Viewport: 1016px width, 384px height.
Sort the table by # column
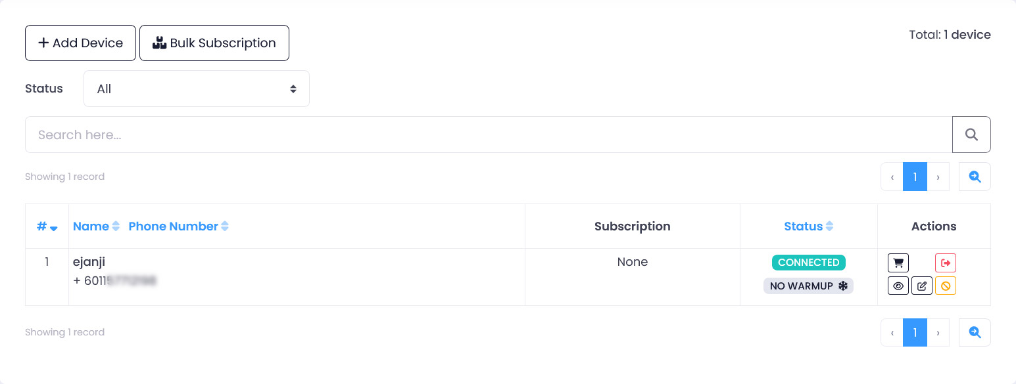coord(47,226)
